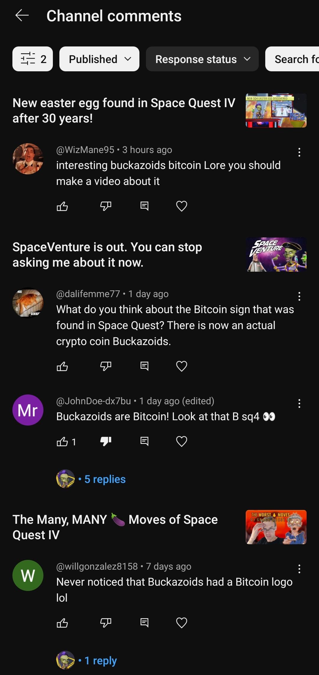Open the Response status dropdown

point(202,59)
